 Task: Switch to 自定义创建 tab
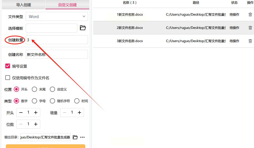point(67,5)
